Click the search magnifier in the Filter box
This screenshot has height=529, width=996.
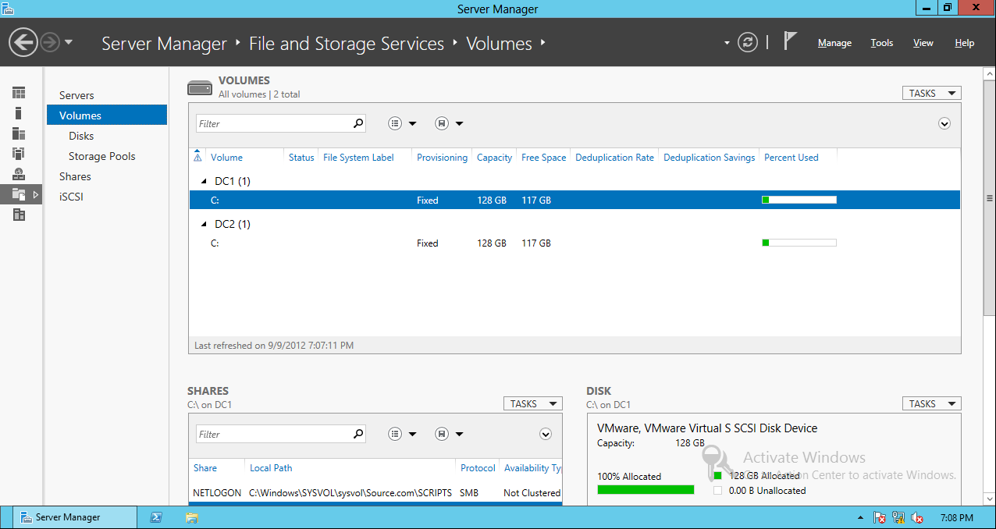click(x=357, y=123)
